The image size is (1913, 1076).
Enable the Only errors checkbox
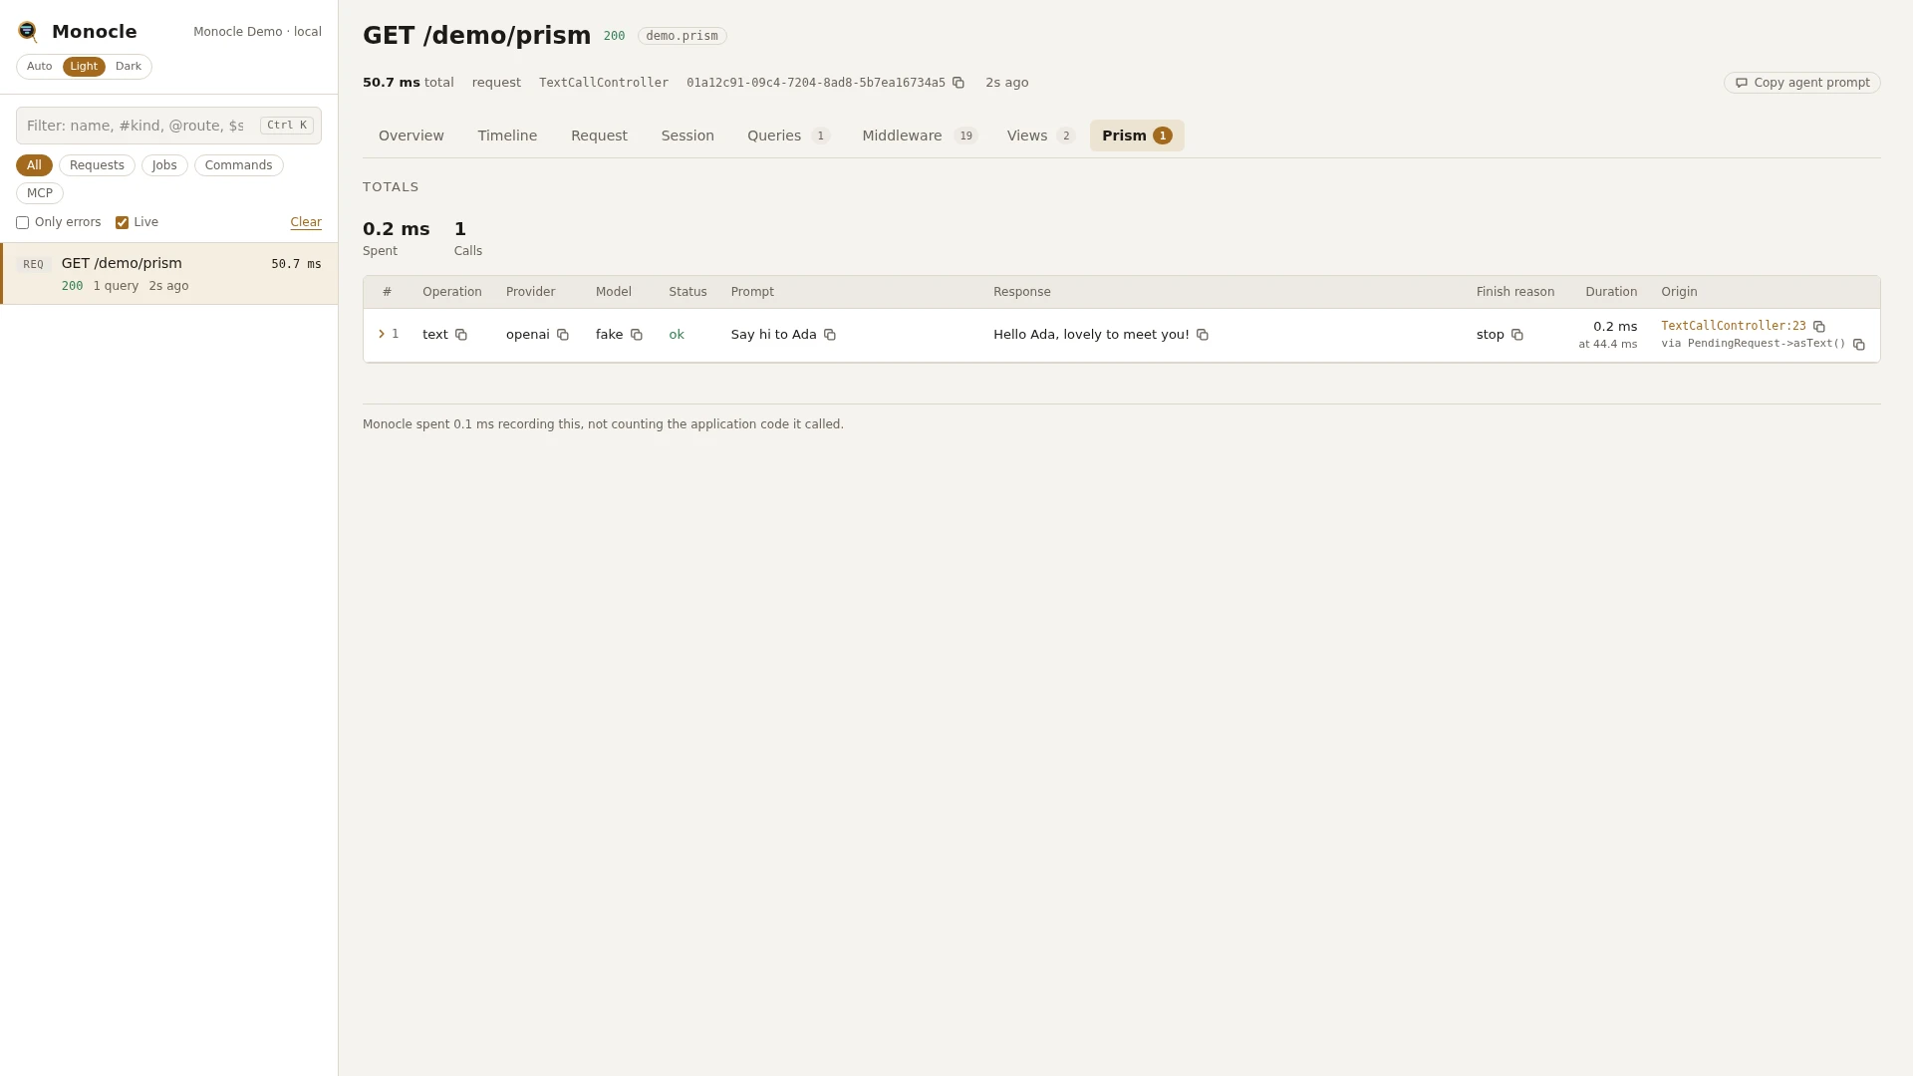[22, 223]
